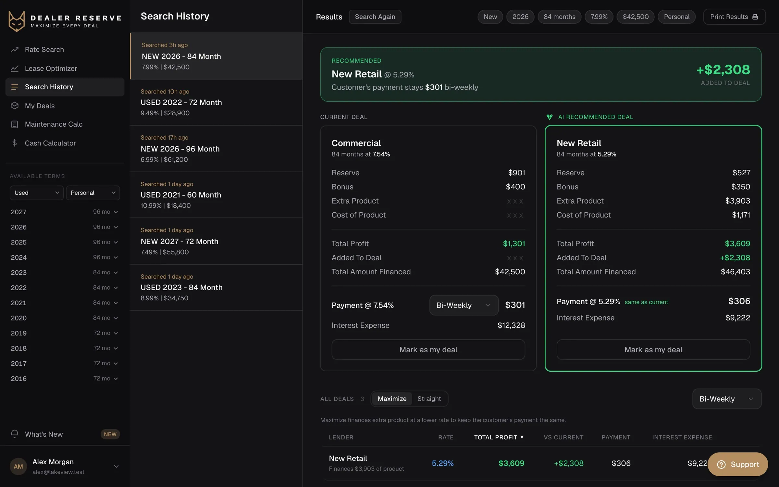Click the My Deals box icon
The image size is (779, 487).
click(x=15, y=106)
